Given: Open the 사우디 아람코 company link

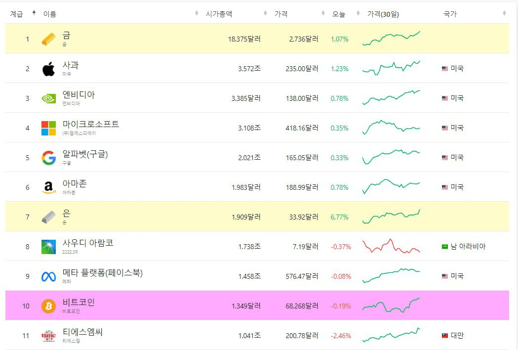Looking at the screenshot, I should click(x=88, y=243).
